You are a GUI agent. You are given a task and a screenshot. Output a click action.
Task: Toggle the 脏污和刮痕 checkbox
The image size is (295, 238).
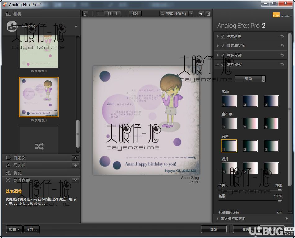(223, 46)
